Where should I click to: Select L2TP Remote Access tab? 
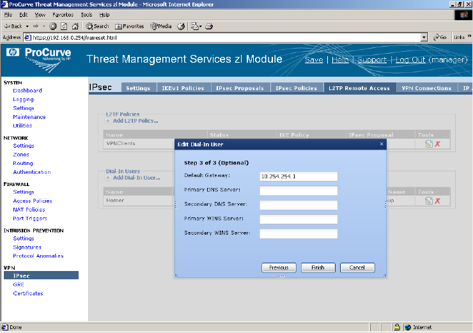point(359,88)
